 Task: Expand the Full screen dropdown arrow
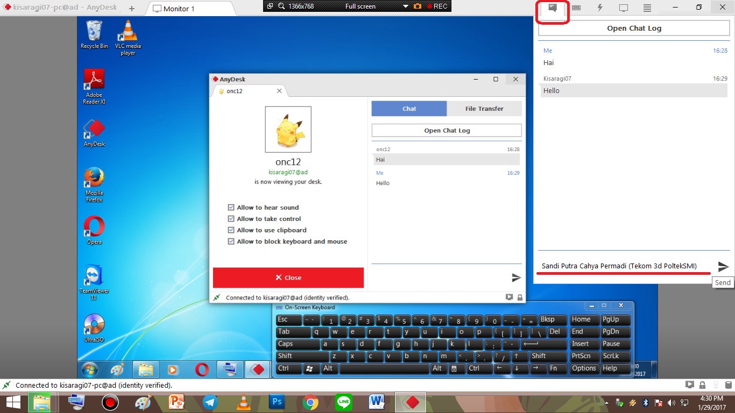click(406, 6)
